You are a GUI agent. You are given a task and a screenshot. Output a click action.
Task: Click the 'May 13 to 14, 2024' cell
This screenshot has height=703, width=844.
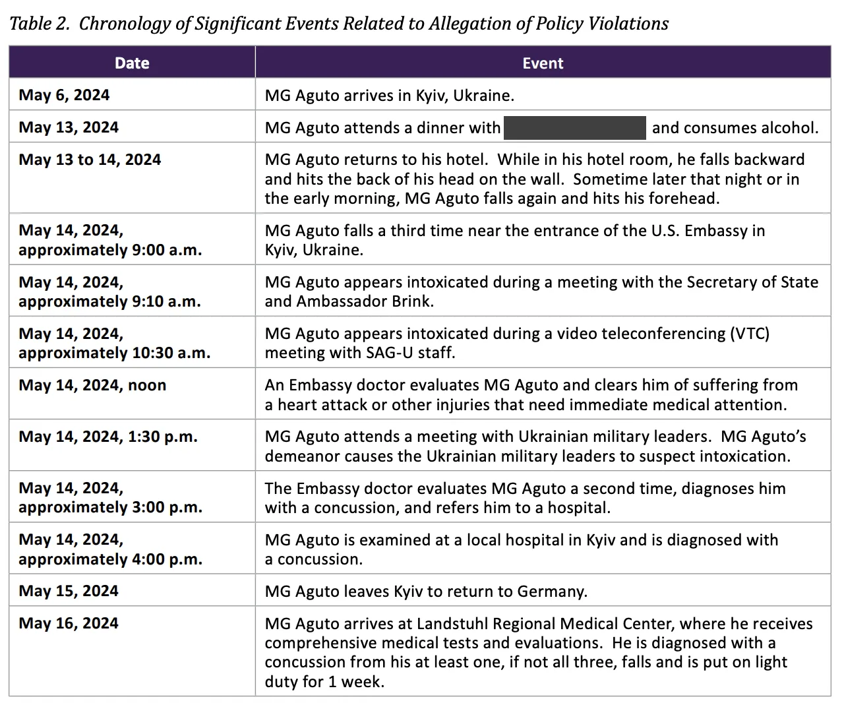click(90, 160)
